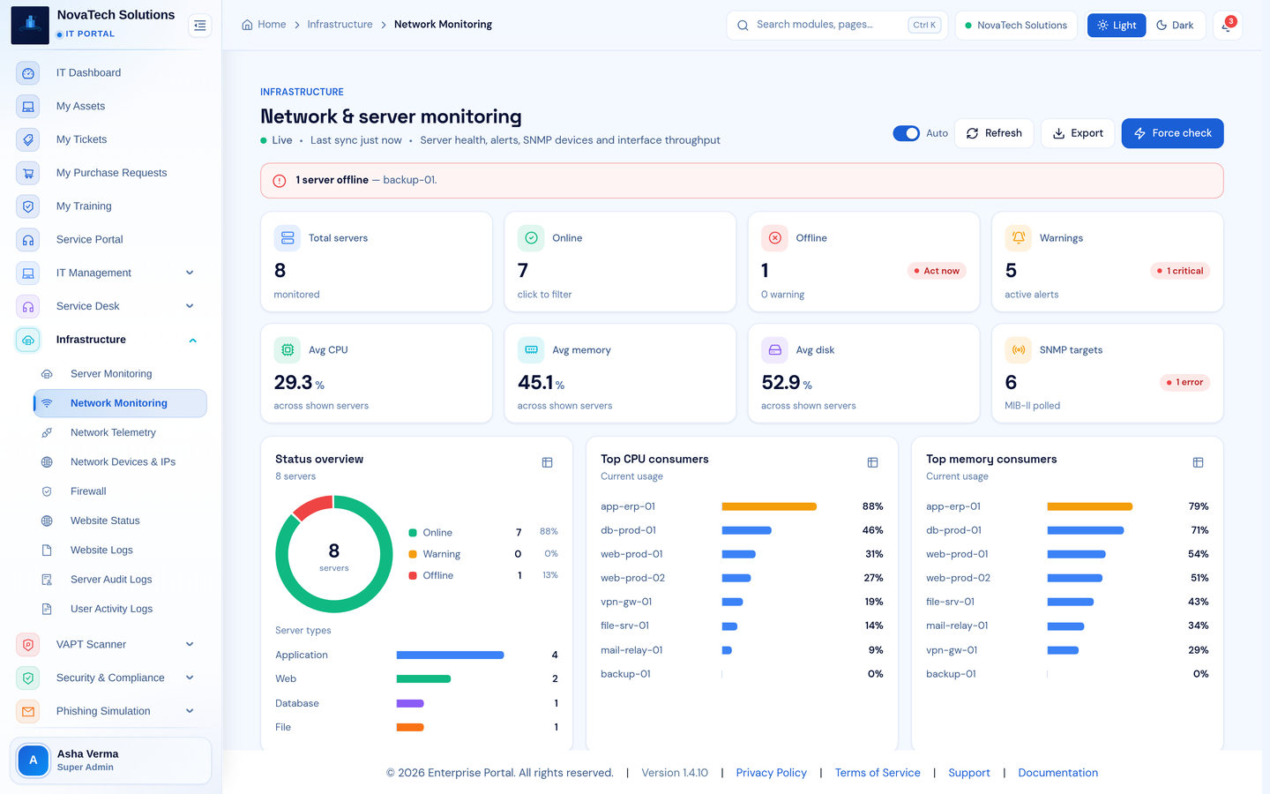
Task: Click the My Purchase Requests cart icon
Action: [28, 173]
